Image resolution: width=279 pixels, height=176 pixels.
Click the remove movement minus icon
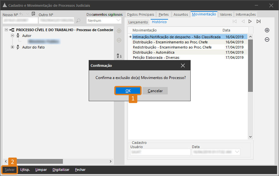click(267, 40)
